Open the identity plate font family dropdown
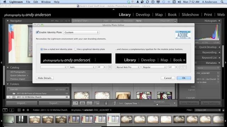Image resolution: width=227 pixels, height=127 pixels. 54,67
